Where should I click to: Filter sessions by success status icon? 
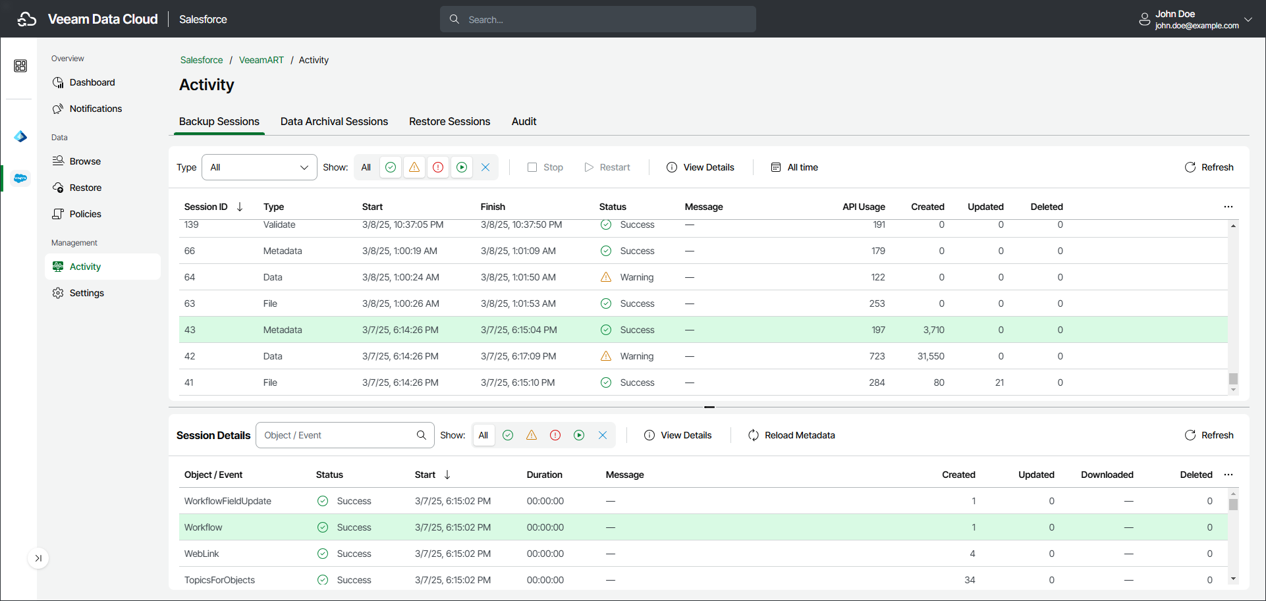(x=391, y=167)
